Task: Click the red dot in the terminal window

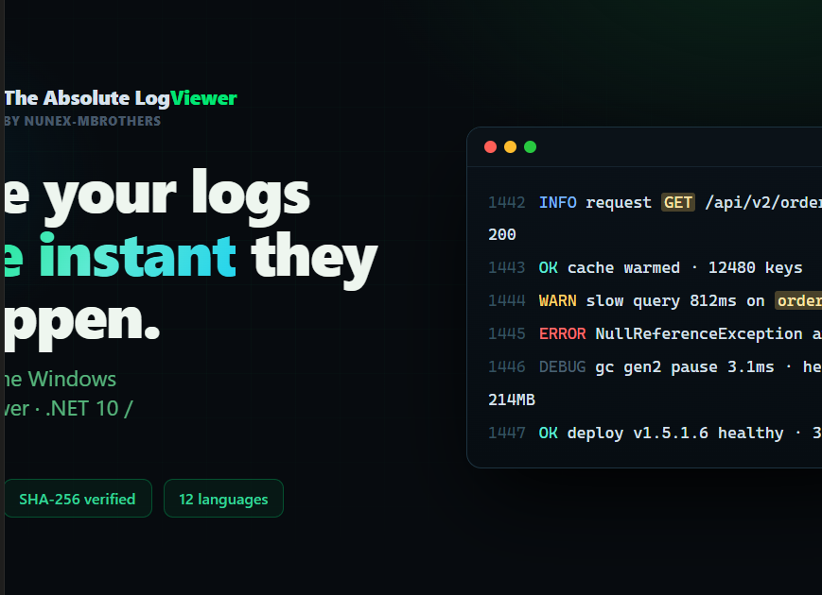Action: click(491, 147)
